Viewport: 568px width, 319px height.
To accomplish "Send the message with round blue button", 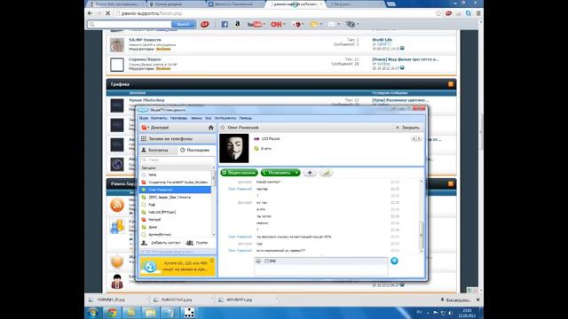I will (394, 261).
